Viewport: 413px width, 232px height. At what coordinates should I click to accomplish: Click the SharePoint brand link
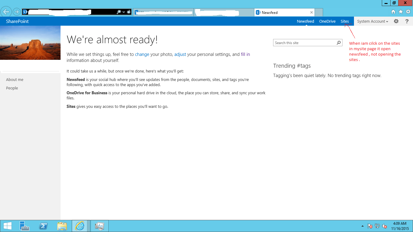[x=17, y=21]
